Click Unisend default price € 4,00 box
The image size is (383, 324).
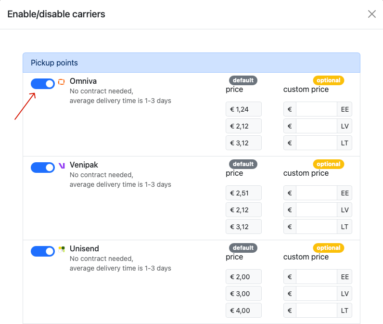(x=243, y=311)
